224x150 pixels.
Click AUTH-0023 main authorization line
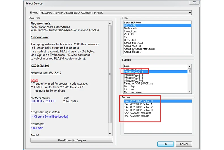click(50, 27)
